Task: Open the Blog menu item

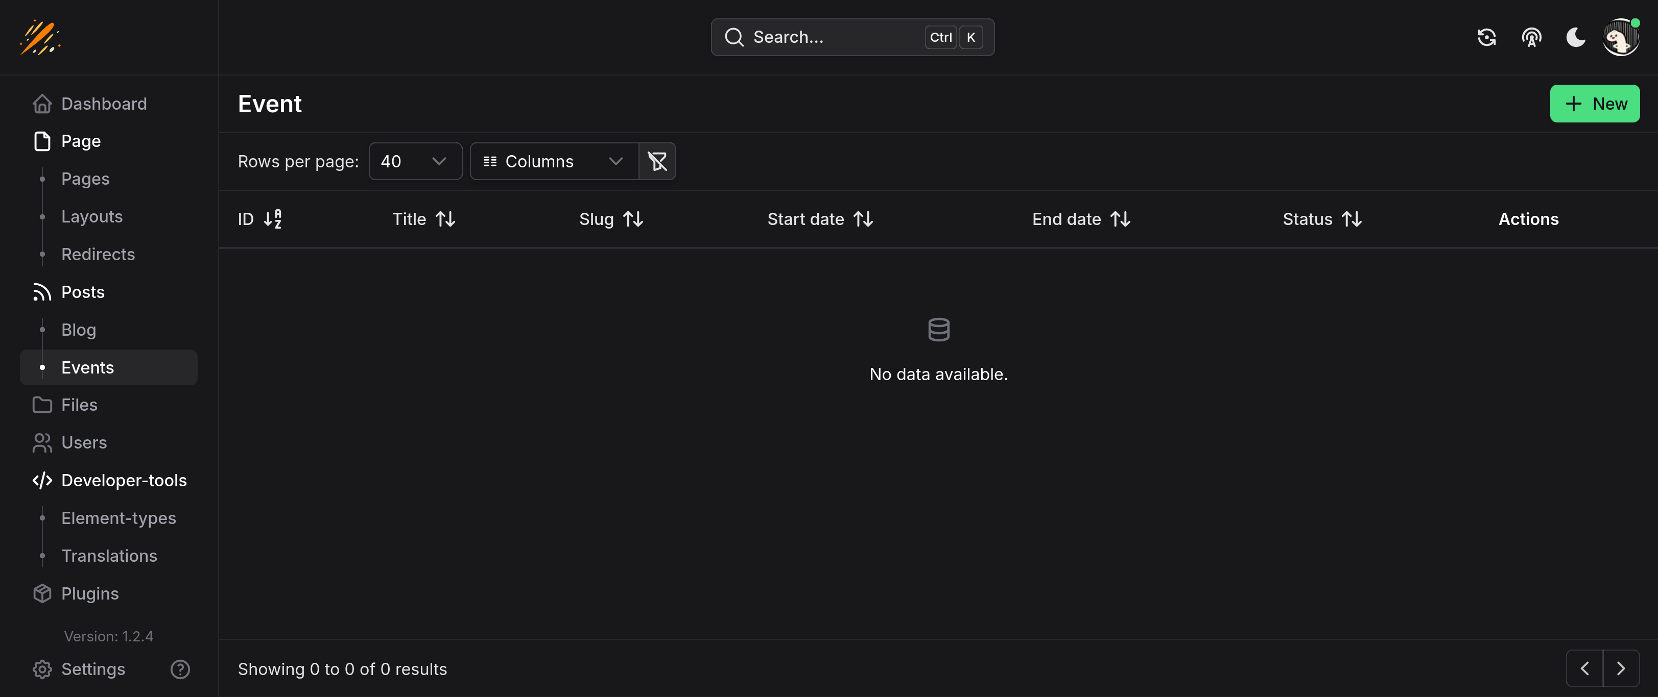Action: tap(79, 330)
